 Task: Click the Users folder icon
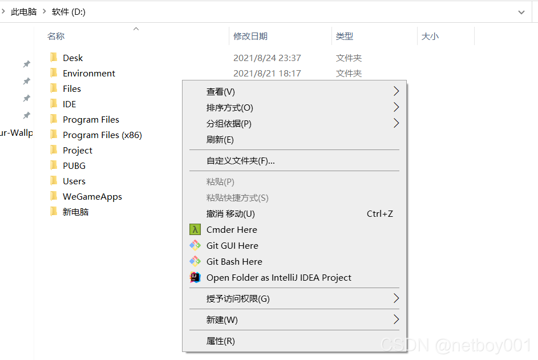coord(54,180)
